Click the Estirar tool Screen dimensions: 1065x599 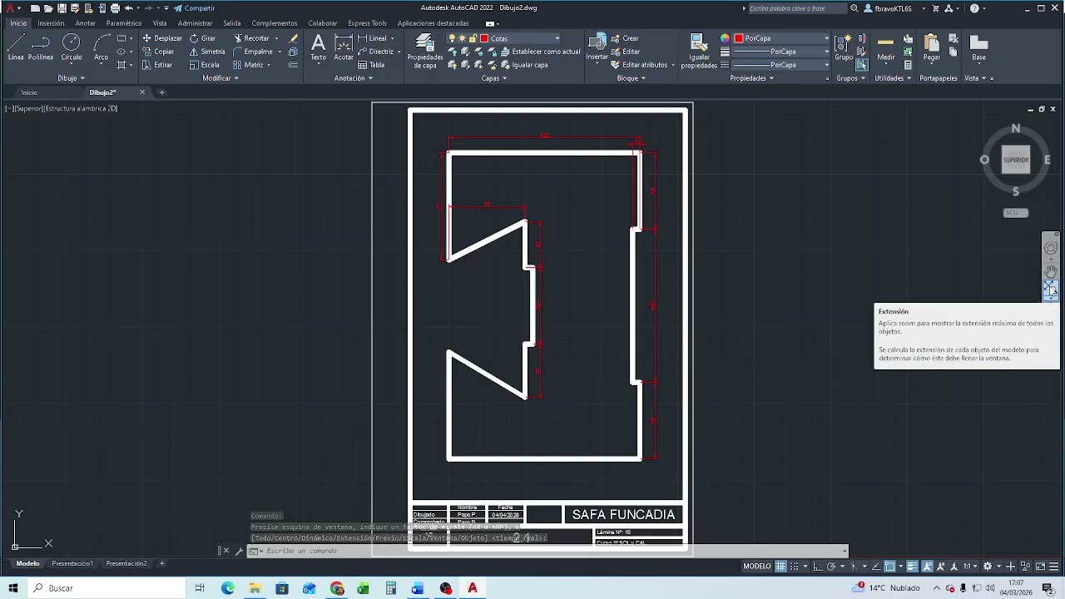pos(157,65)
